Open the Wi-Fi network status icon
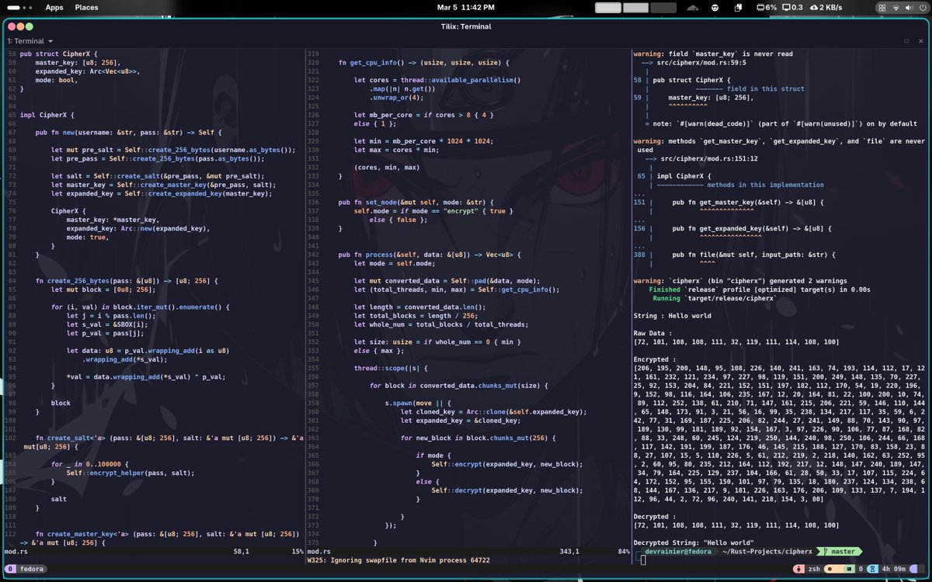932x582 pixels. tap(895, 8)
